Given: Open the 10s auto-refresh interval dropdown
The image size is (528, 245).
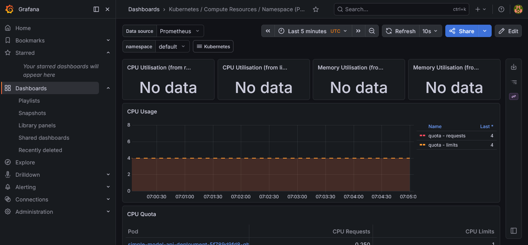Looking at the screenshot, I should pyautogui.click(x=430, y=31).
